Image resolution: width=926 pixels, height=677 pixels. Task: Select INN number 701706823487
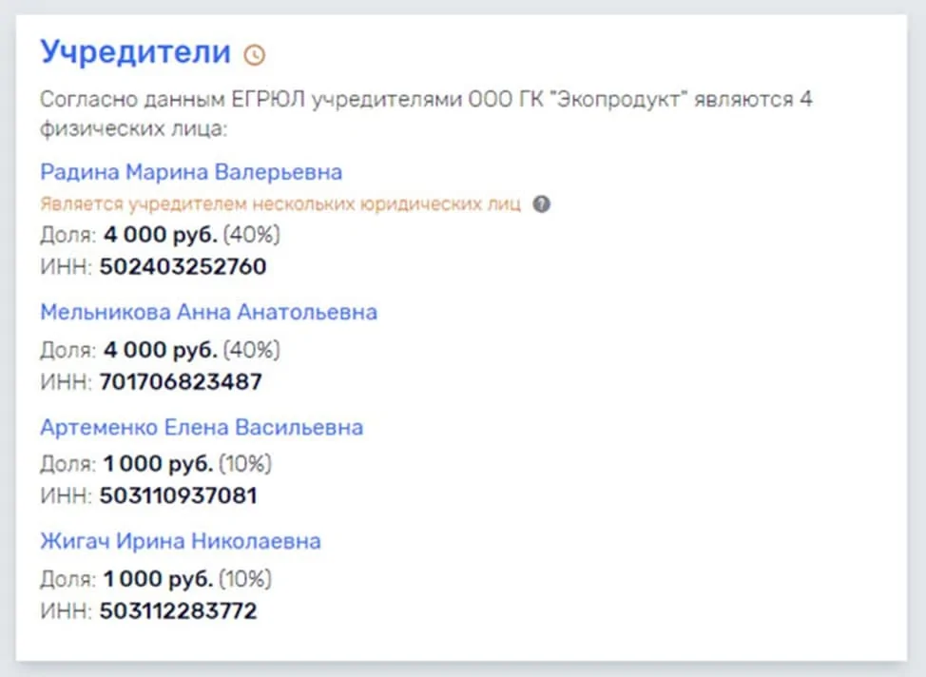(181, 382)
